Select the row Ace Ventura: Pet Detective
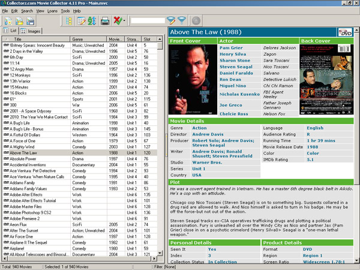Image resolution: width=360 pixels, height=270 pixels. tap(80, 170)
